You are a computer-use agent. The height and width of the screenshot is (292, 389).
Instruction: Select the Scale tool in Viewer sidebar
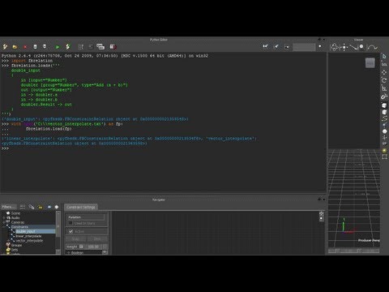click(384, 88)
